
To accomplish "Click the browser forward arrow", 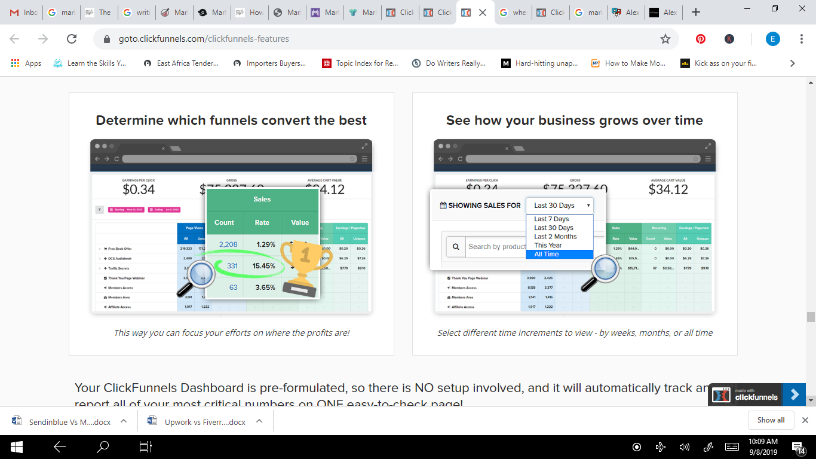I will click(x=43, y=39).
